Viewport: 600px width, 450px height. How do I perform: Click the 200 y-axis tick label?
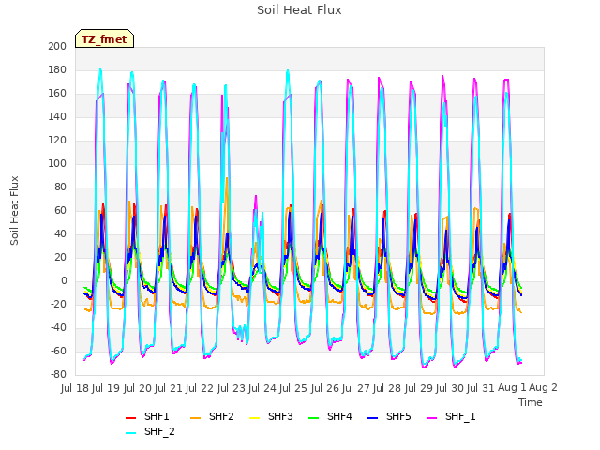[x=57, y=47]
